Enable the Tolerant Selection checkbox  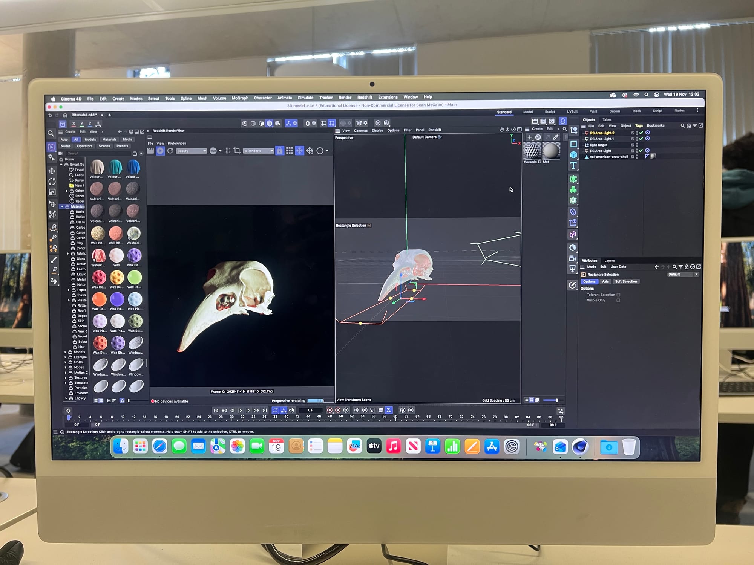(x=618, y=295)
